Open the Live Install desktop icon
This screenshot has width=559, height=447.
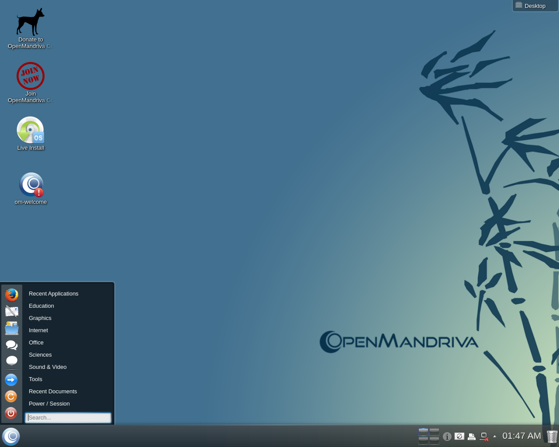click(31, 131)
